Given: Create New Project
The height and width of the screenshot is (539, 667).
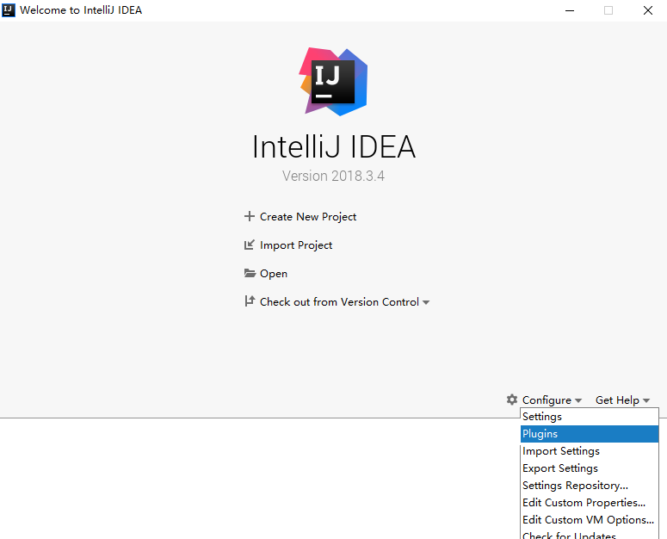Looking at the screenshot, I should point(308,216).
